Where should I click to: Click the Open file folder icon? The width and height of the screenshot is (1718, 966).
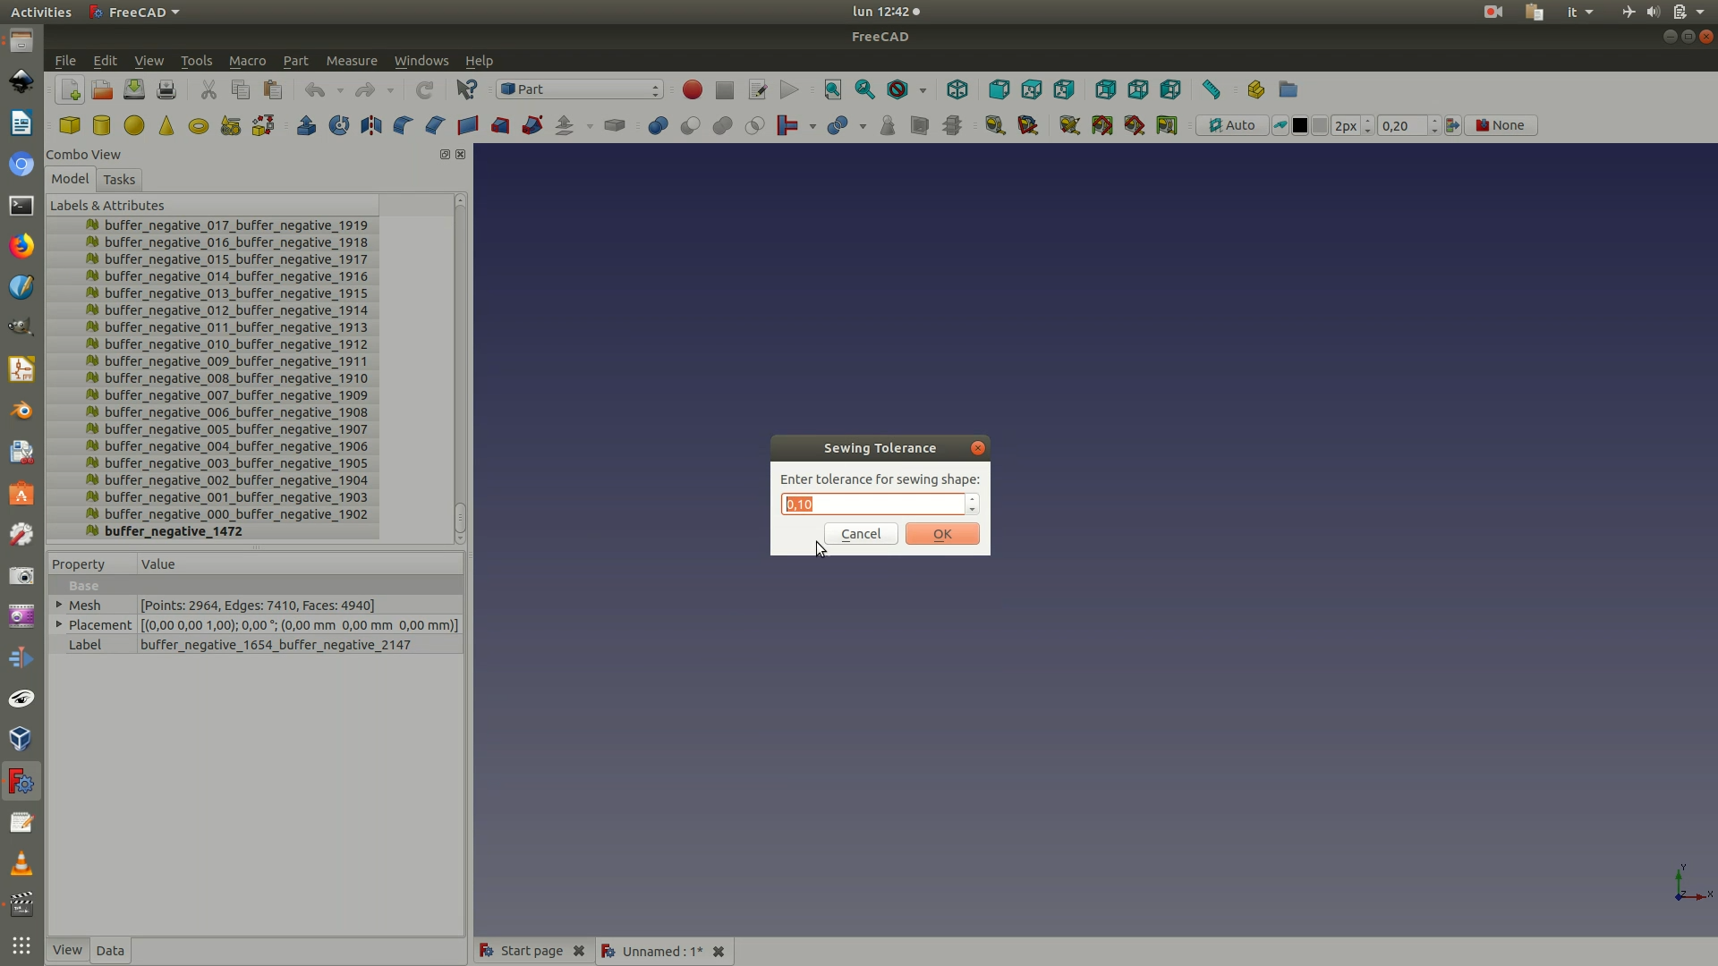(102, 89)
